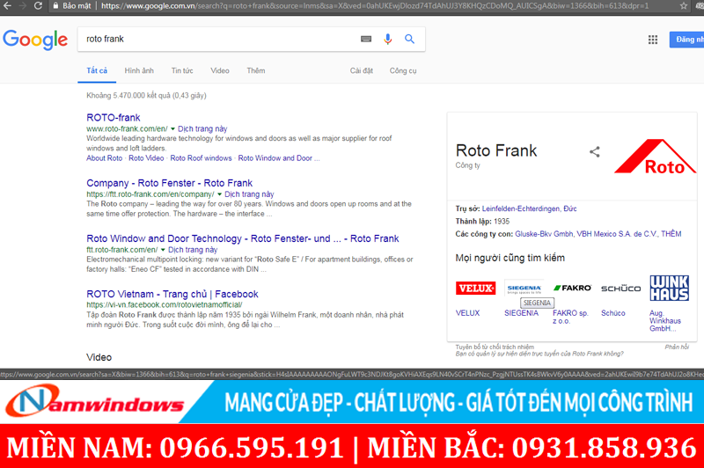Open the Google apps grid
The image size is (704, 468).
coord(653,40)
